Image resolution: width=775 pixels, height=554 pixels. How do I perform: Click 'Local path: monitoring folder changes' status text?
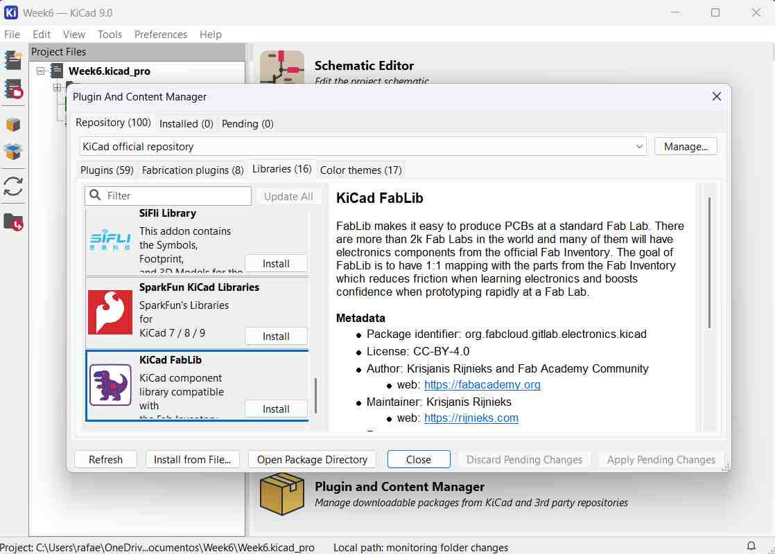(421, 548)
